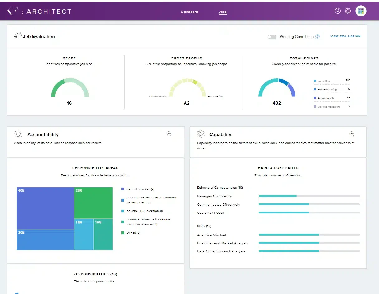
Task: Select the green 20% Other treemap block
Action: [94, 203]
